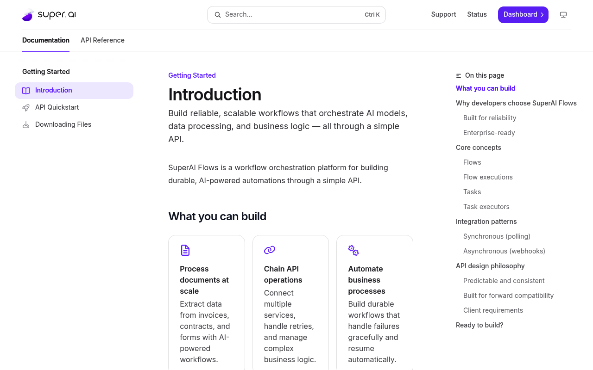
Task: Toggle the theme switcher monitor icon
Action: pyautogui.click(x=563, y=15)
